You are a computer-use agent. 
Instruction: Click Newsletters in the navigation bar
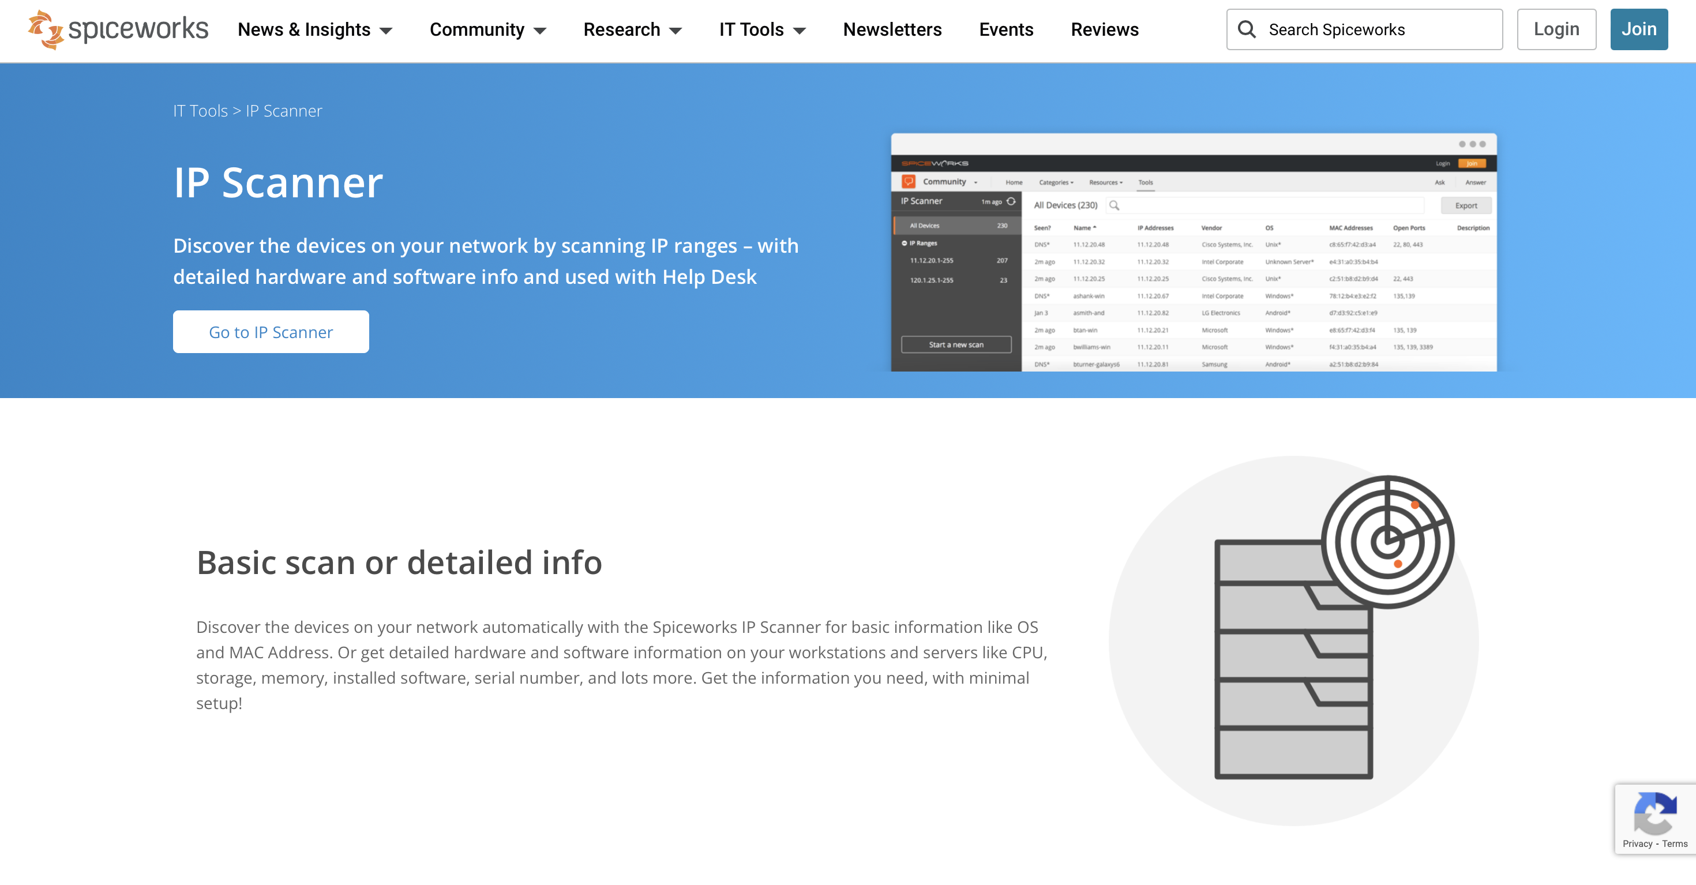[x=892, y=29]
